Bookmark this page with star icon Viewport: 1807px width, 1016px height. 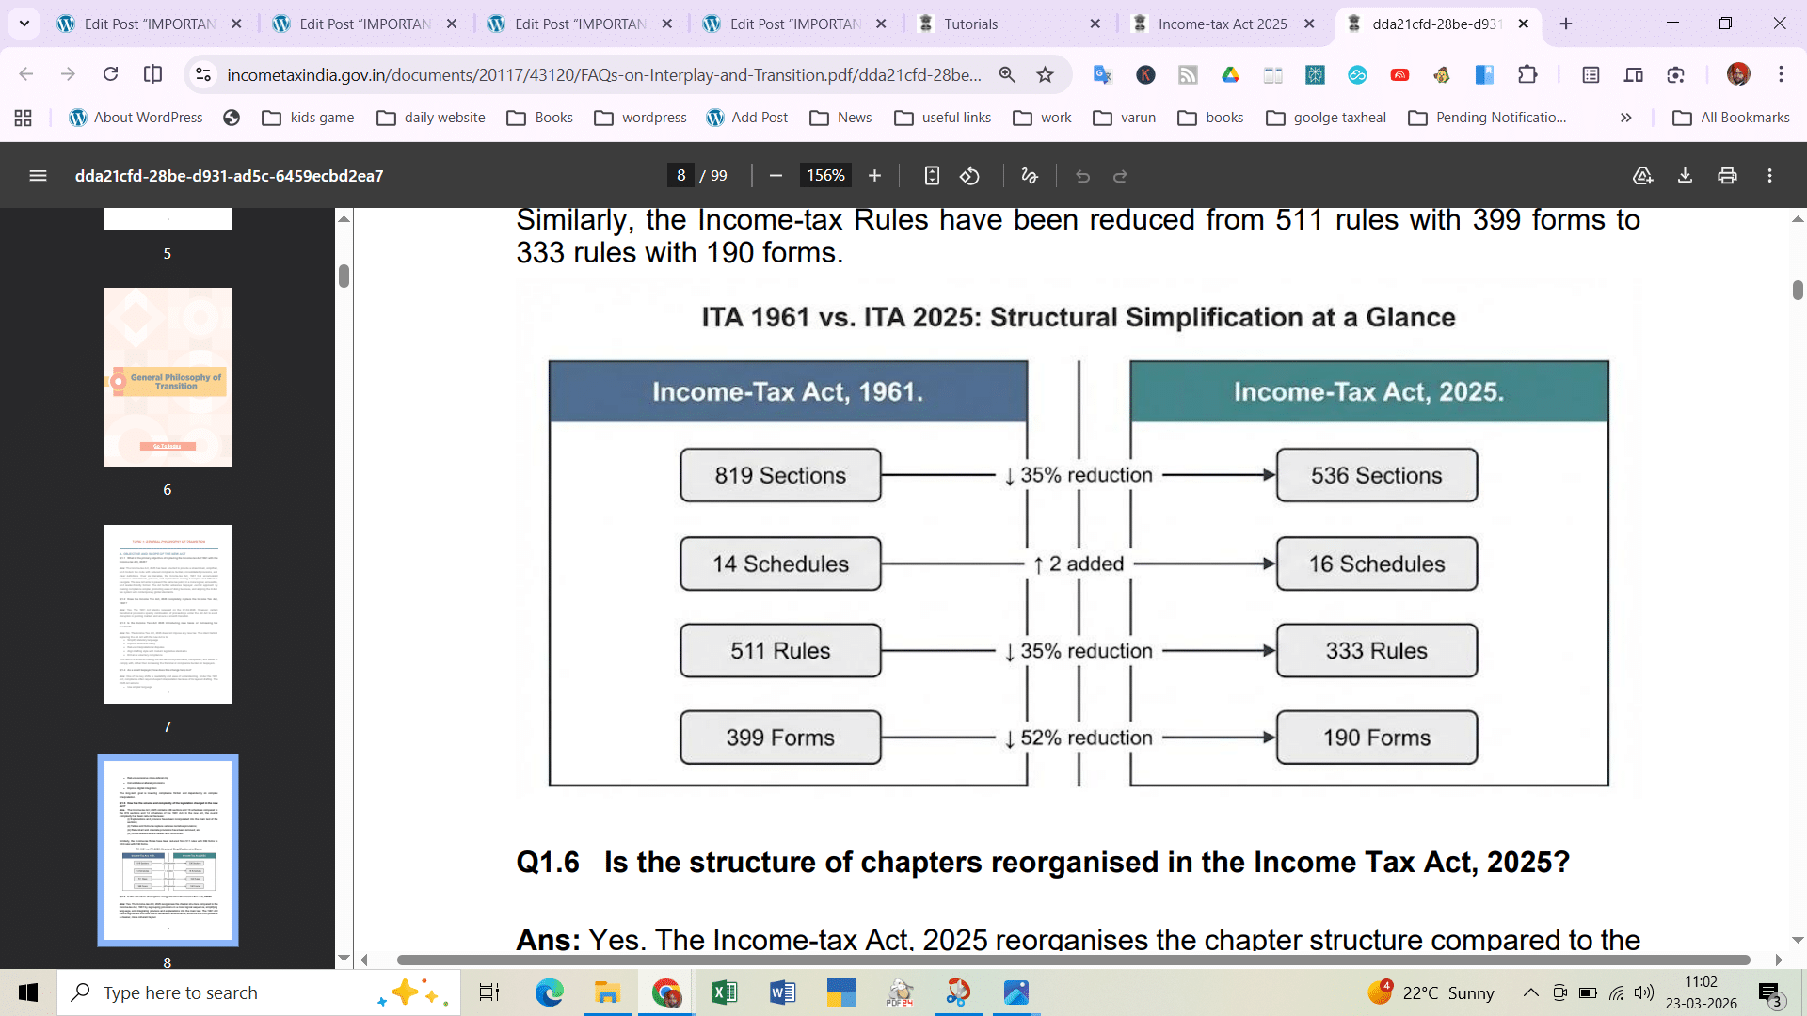point(1045,74)
